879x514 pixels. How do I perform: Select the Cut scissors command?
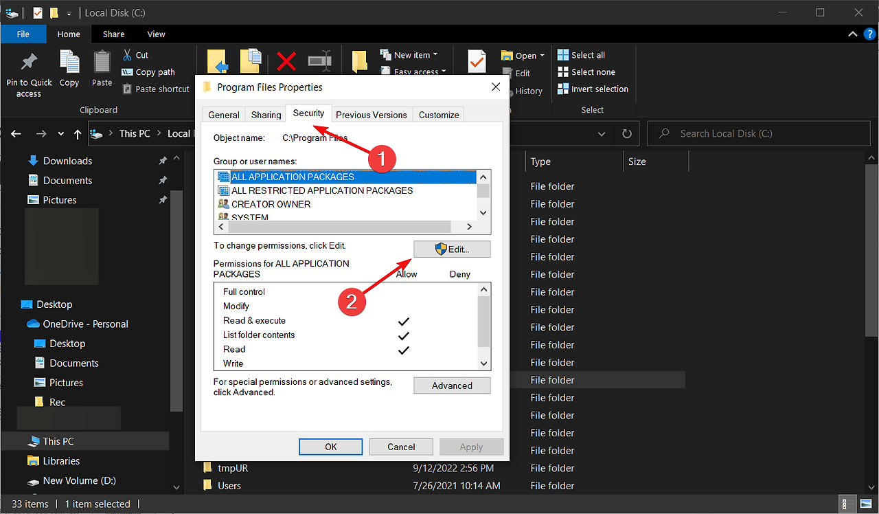[136, 55]
